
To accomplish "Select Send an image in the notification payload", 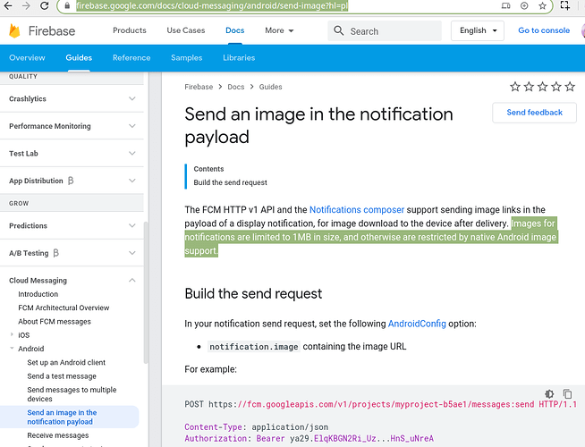I will coord(62,417).
